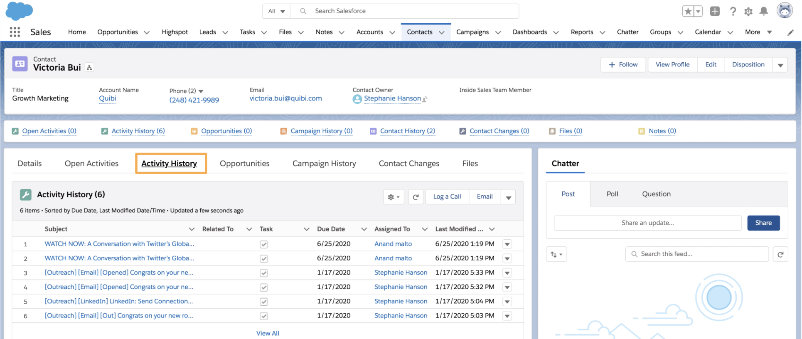The height and width of the screenshot is (339, 802).
Task: View the notifications bell
Action: (x=764, y=11)
